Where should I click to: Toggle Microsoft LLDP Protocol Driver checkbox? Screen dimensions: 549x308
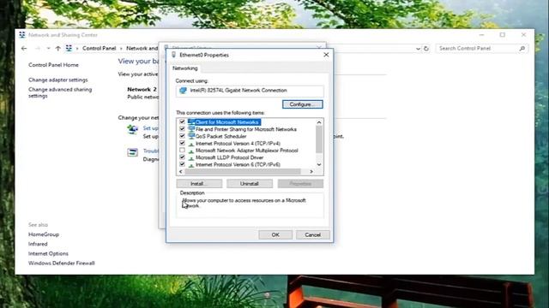tap(182, 157)
